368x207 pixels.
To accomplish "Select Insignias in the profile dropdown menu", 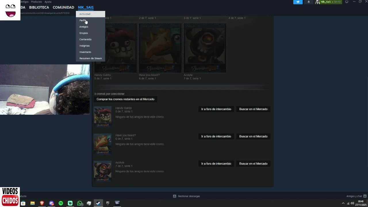I will [x=91, y=46].
